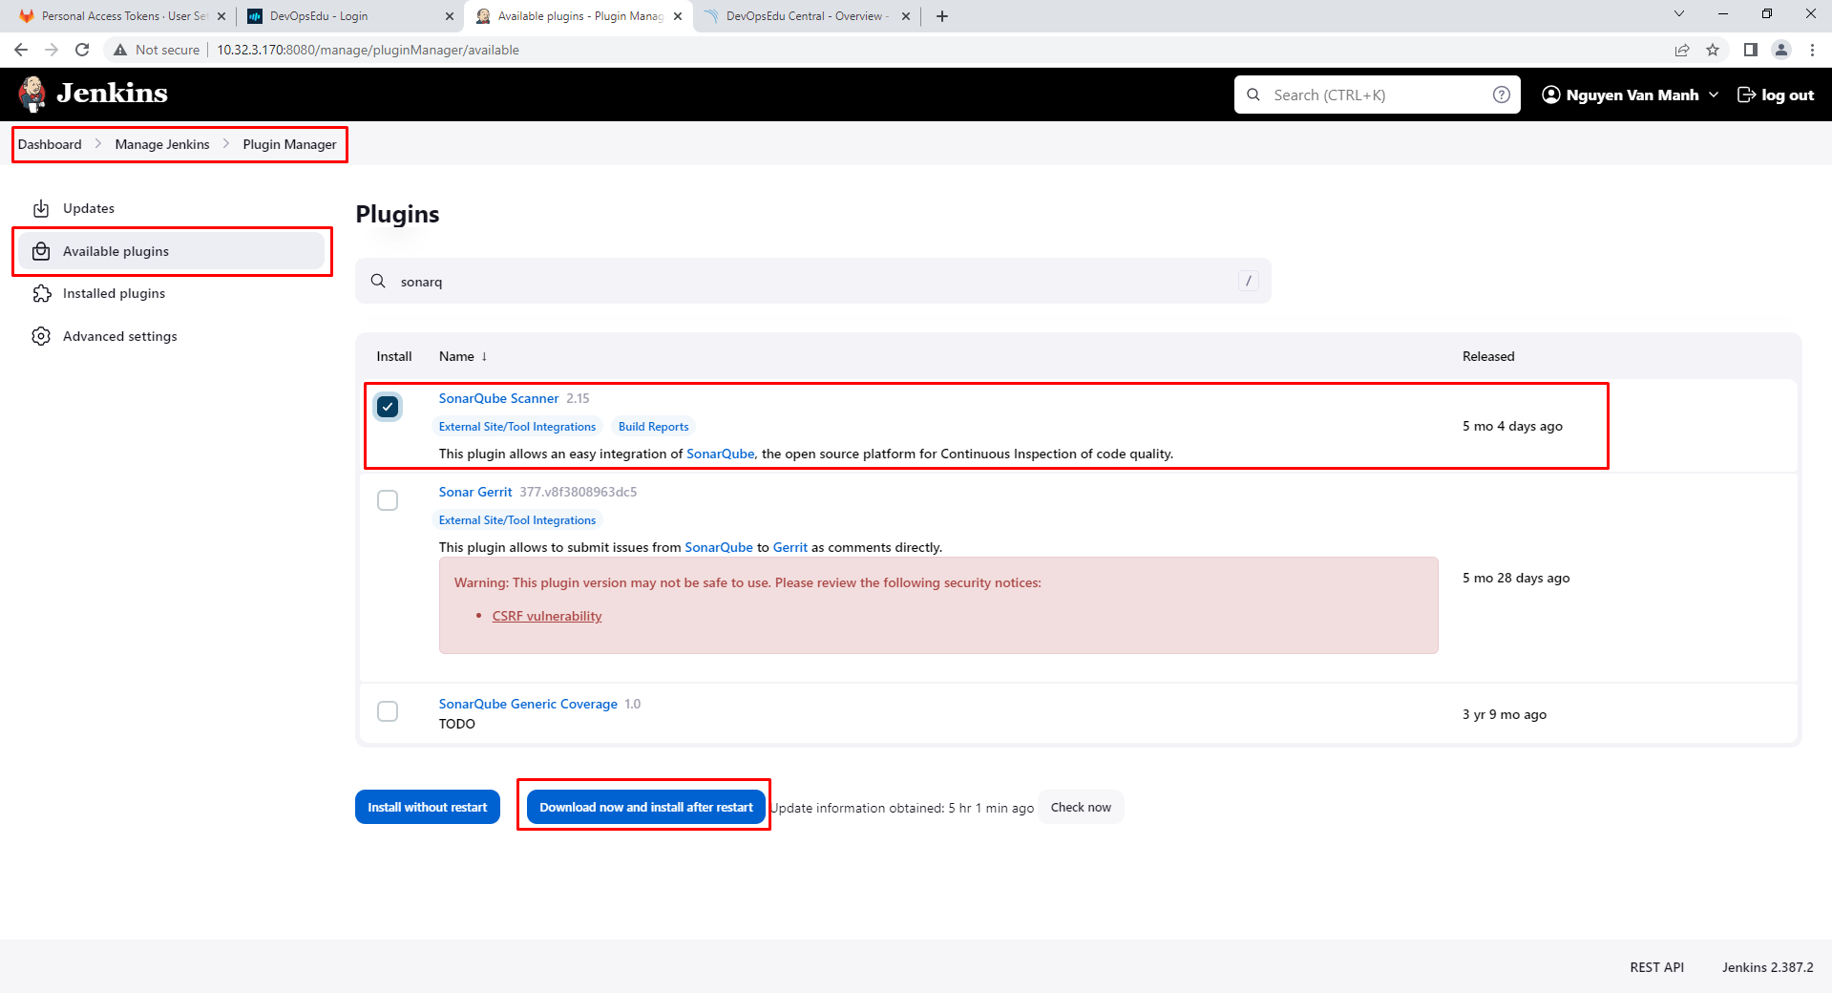Sort plugins by the Name column arrow
The height and width of the screenshot is (993, 1832).
pyautogui.click(x=484, y=356)
